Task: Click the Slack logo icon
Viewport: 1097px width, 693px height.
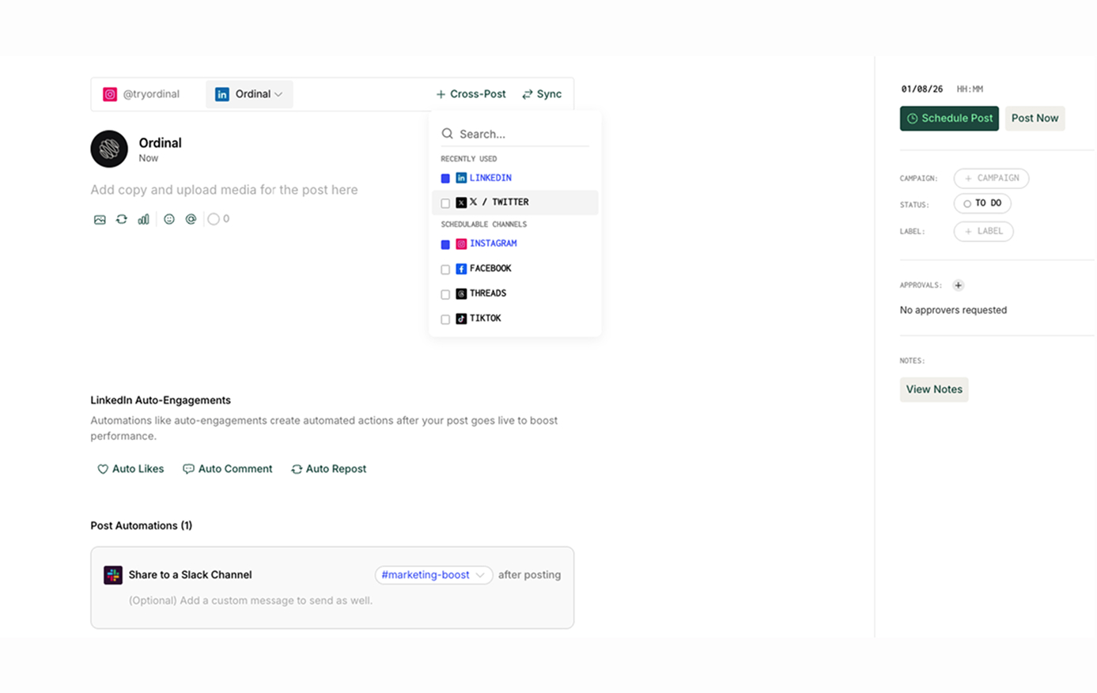Action: click(113, 575)
